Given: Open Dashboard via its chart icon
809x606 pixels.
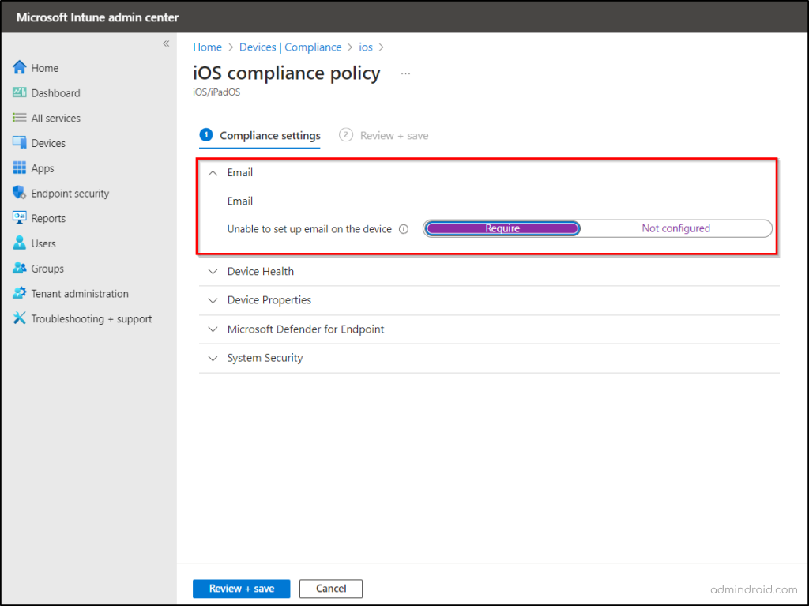Looking at the screenshot, I should (20, 93).
